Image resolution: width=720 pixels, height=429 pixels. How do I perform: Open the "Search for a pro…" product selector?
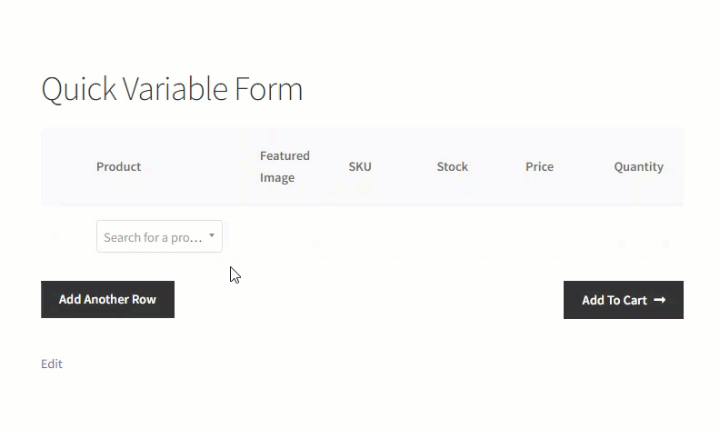tap(159, 236)
